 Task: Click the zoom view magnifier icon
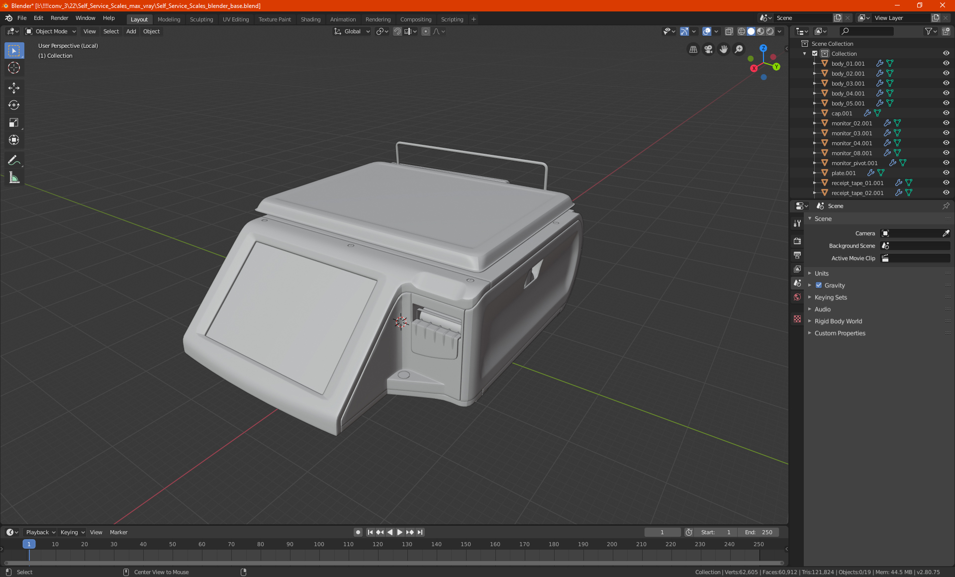pyautogui.click(x=739, y=49)
